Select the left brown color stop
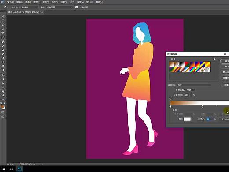The height and width of the screenshot is (172, 229). click(170, 106)
